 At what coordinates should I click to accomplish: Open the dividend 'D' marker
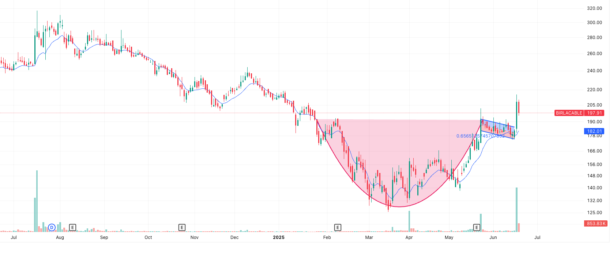click(52, 228)
